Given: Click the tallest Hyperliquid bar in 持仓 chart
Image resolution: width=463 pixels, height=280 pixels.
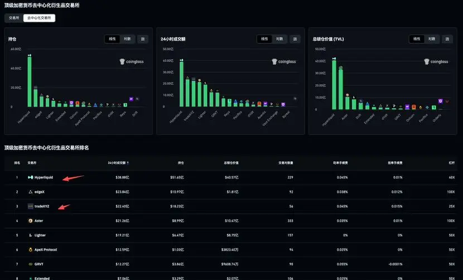Looking at the screenshot, I should pos(30,81).
